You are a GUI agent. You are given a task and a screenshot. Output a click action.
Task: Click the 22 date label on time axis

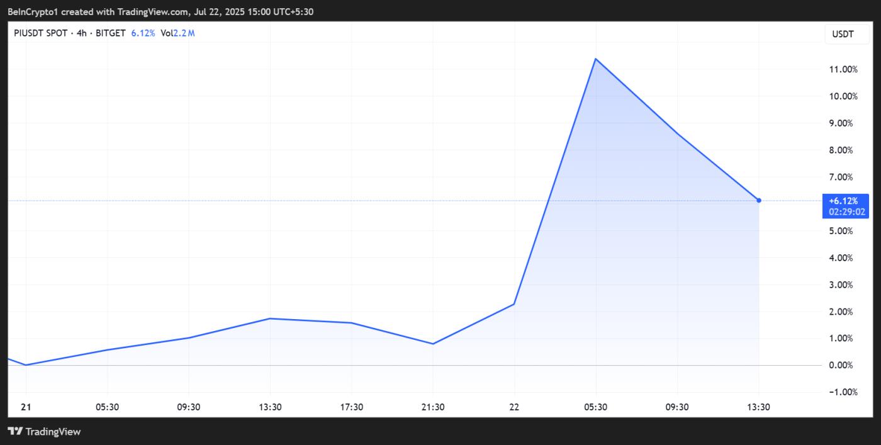(x=514, y=407)
